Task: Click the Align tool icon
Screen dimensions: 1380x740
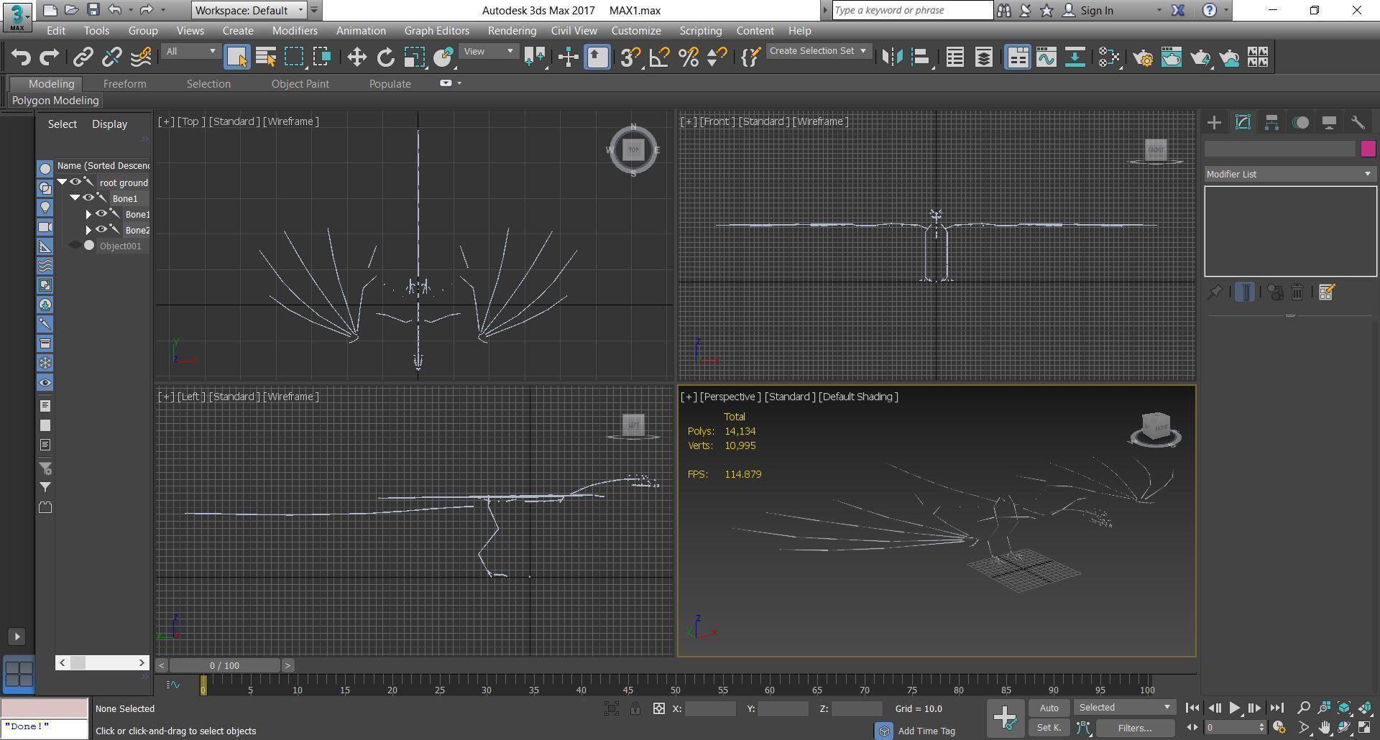Action: [x=921, y=57]
